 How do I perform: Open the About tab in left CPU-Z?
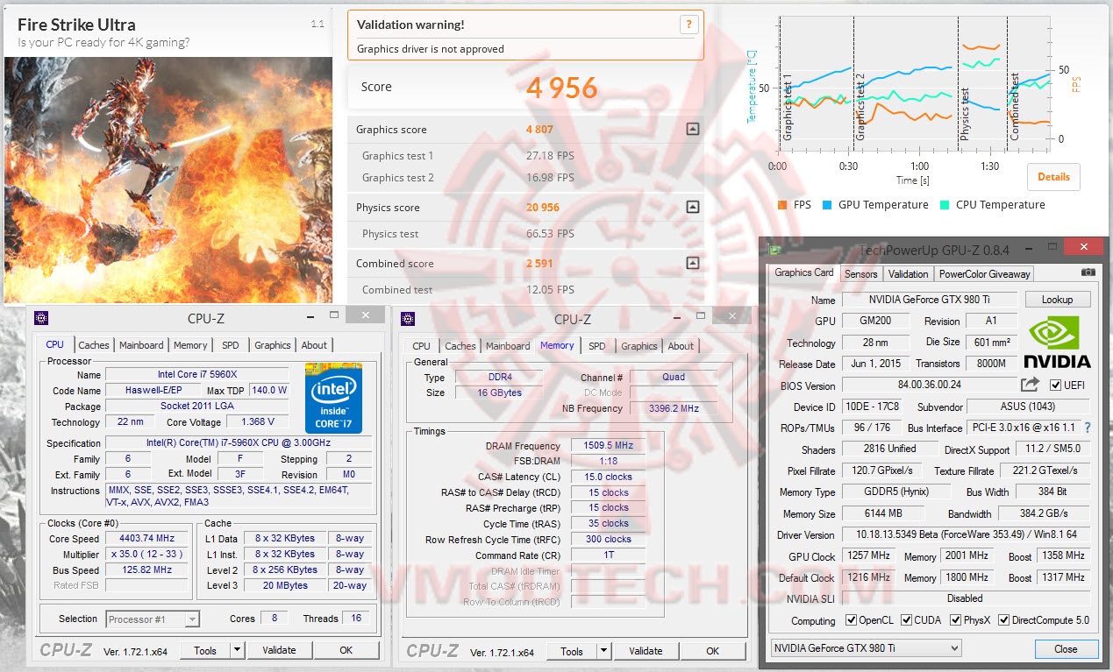tap(314, 345)
